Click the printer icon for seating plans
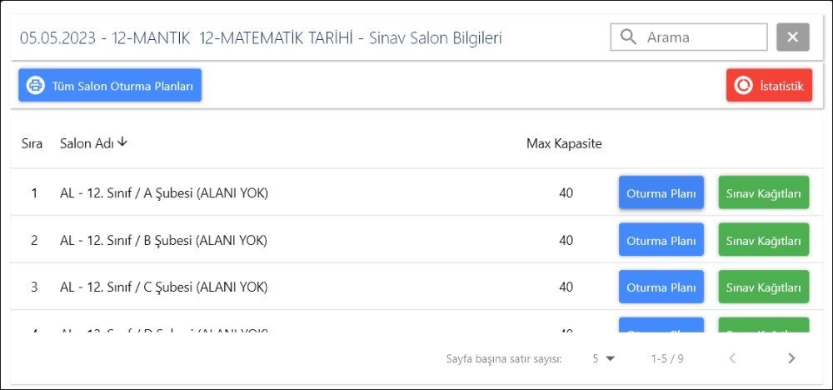The width and height of the screenshot is (833, 390). tap(35, 86)
